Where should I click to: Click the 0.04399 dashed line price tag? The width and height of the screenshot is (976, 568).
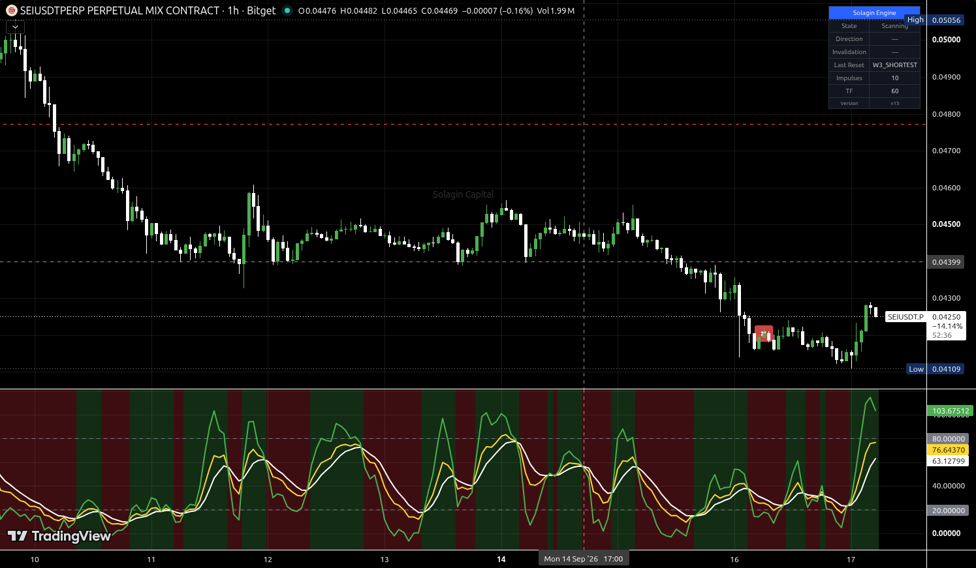[x=946, y=262]
